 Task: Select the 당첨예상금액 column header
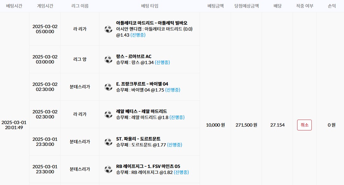247,6
